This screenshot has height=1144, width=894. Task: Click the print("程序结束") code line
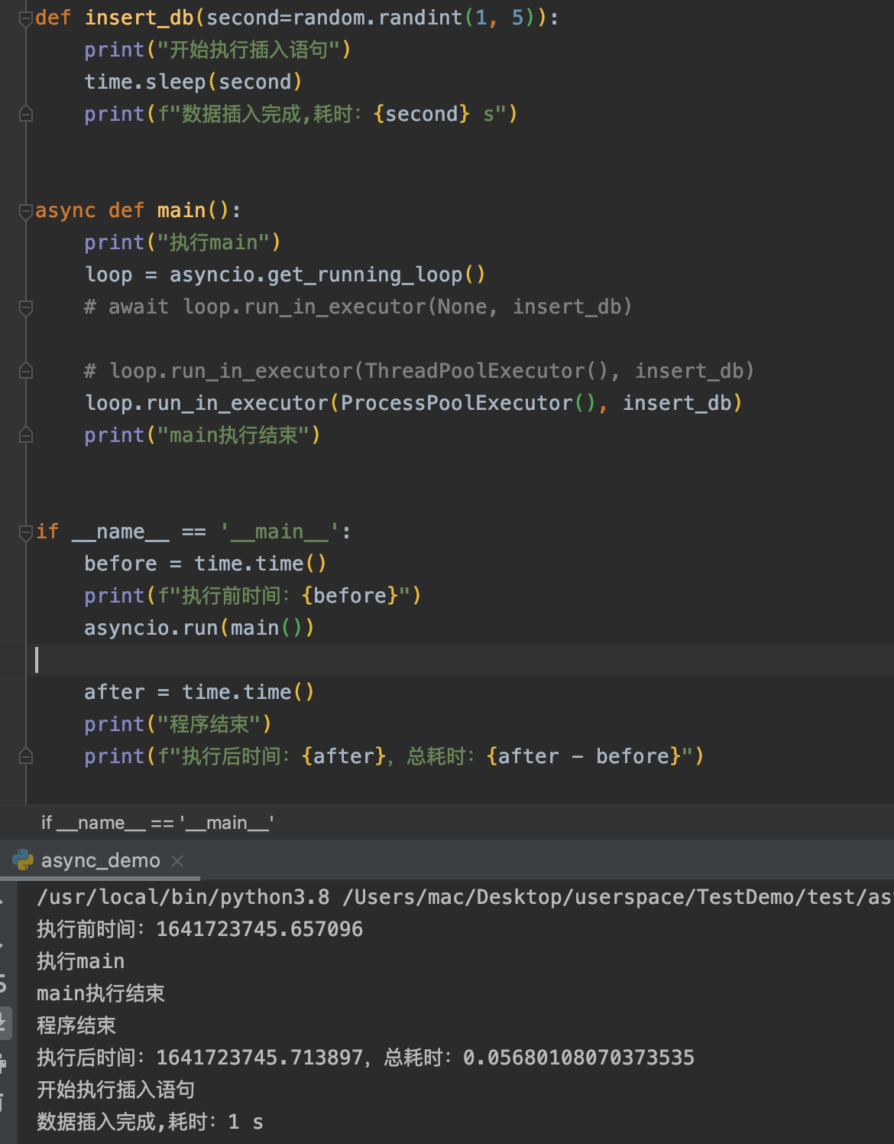pyautogui.click(x=178, y=724)
